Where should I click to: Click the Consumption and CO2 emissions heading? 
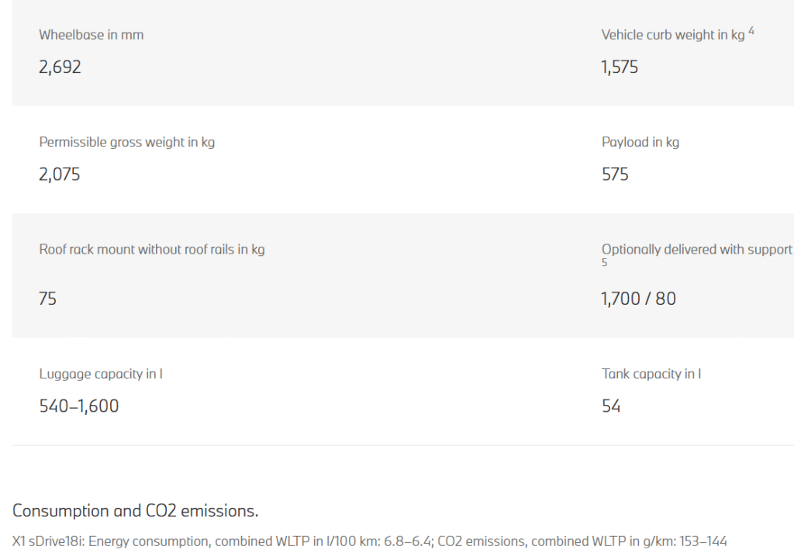[135, 511]
